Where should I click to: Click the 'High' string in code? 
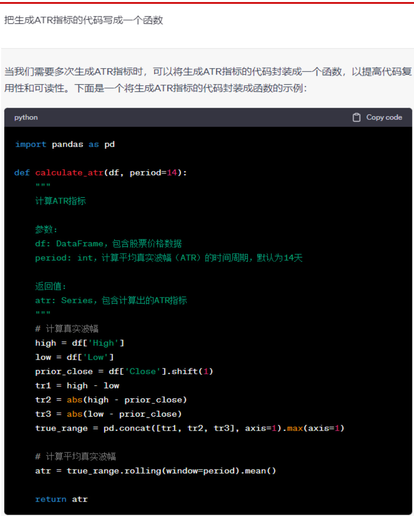pyautogui.click(x=103, y=343)
